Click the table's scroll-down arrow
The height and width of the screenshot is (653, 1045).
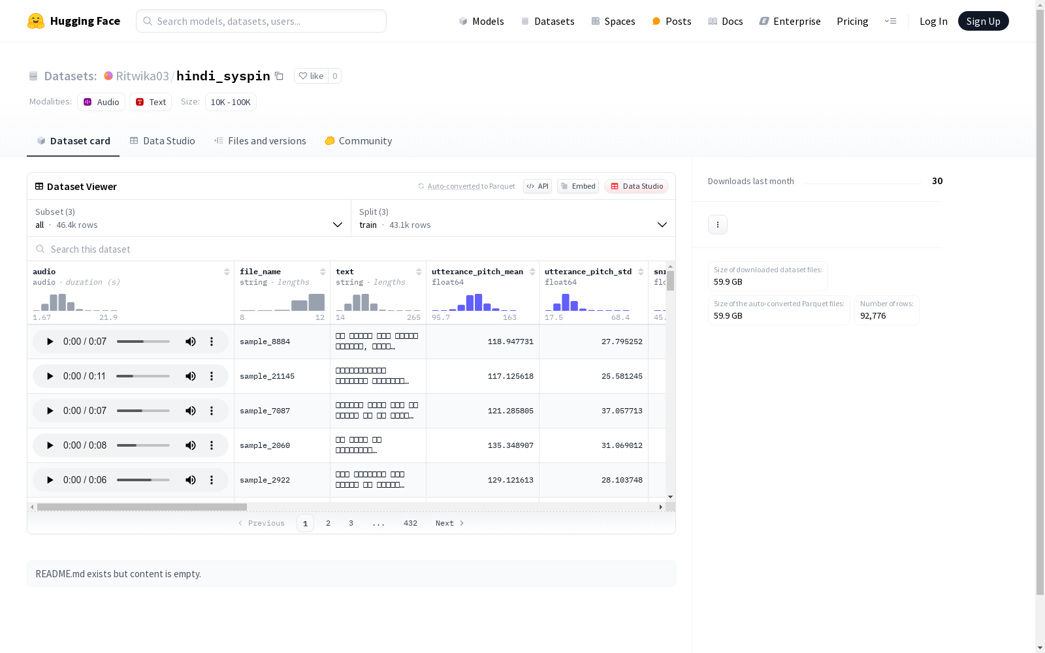coord(670,497)
